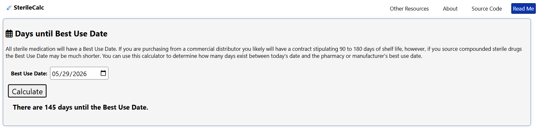Click the SterileCalc brand name text

(29, 8)
